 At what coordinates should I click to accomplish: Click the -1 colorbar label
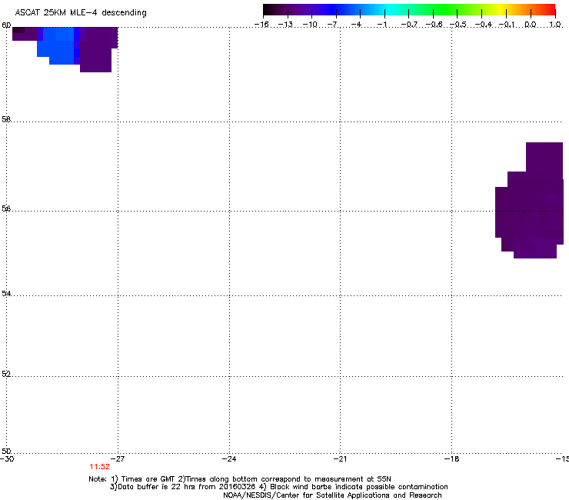pos(381,25)
